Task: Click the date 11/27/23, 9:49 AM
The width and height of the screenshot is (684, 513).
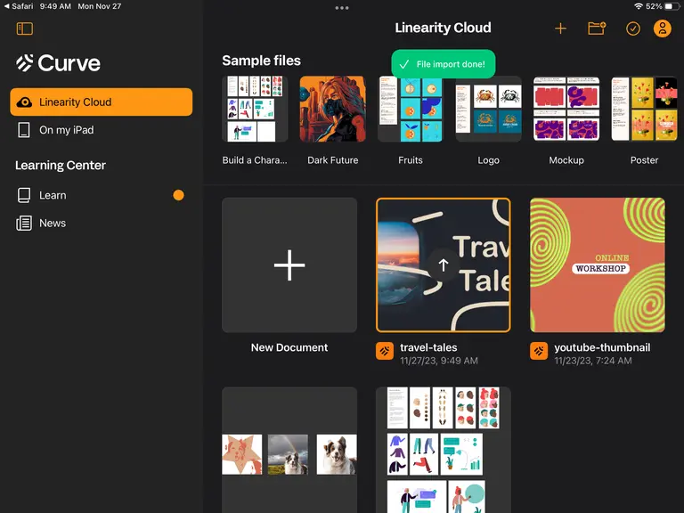Action: click(439, 361)
